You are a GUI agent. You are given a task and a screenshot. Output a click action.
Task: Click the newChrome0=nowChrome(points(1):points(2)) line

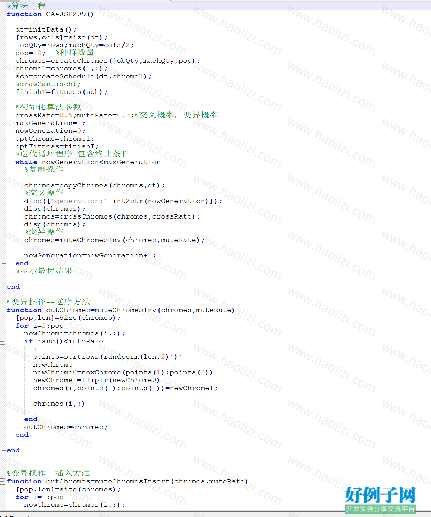point(123,372)
